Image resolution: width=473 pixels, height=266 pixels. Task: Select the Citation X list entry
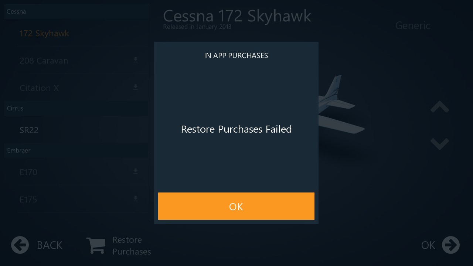click(39, 88)
